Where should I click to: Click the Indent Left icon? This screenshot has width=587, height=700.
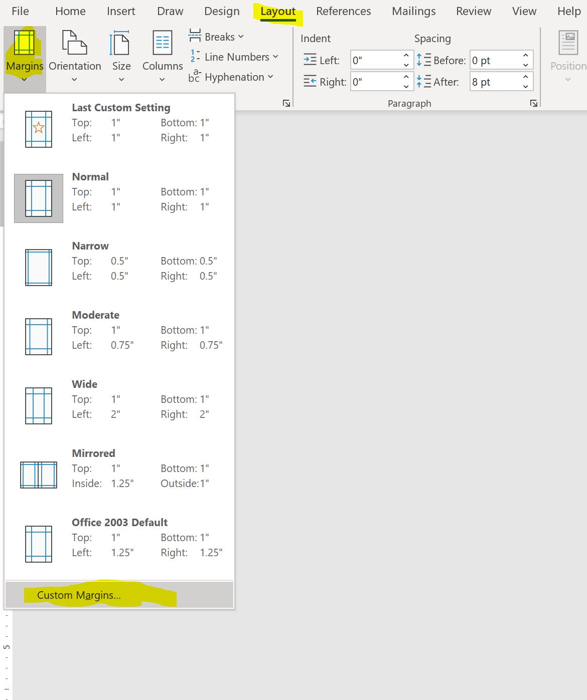pos(310,60)
